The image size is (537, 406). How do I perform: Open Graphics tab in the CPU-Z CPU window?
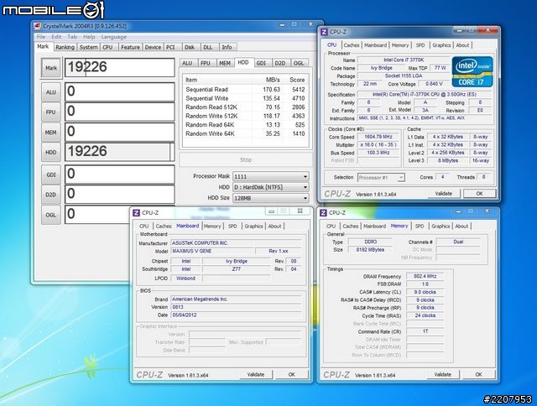441,45
